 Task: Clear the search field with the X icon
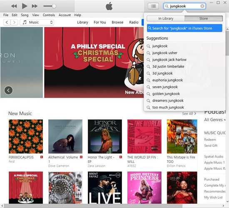click(x=202, y=6)
